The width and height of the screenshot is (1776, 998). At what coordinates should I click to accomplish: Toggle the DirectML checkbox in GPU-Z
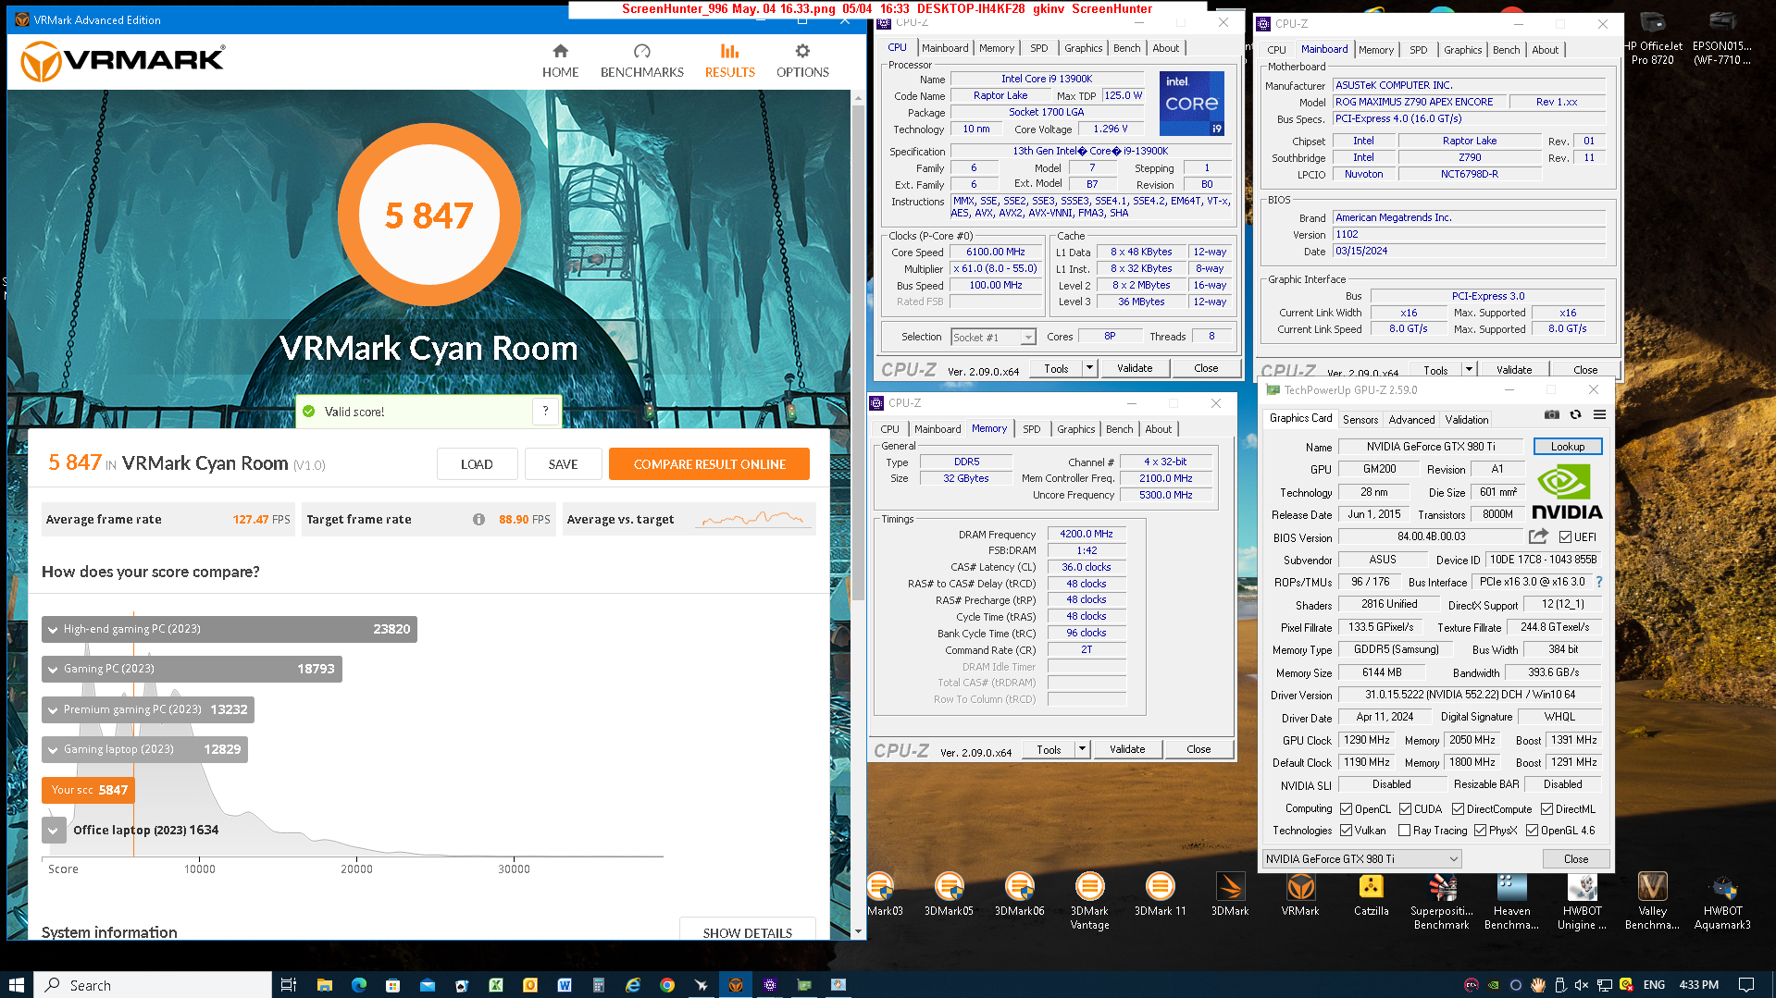pyautogui.click(x=1547, y=809)
